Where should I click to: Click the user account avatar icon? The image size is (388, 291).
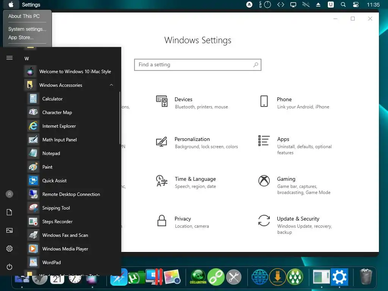[x=9, y=194]
